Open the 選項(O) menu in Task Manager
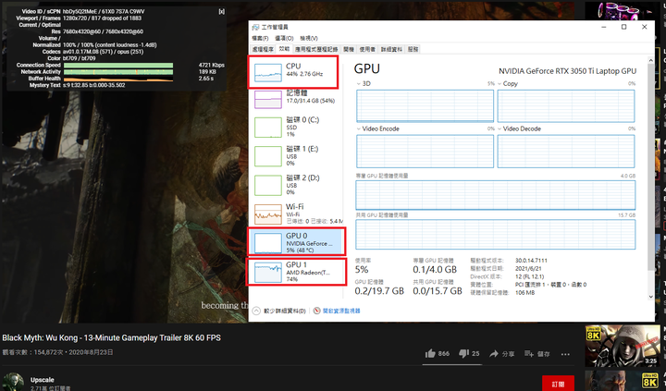 (x=284, y=38)
